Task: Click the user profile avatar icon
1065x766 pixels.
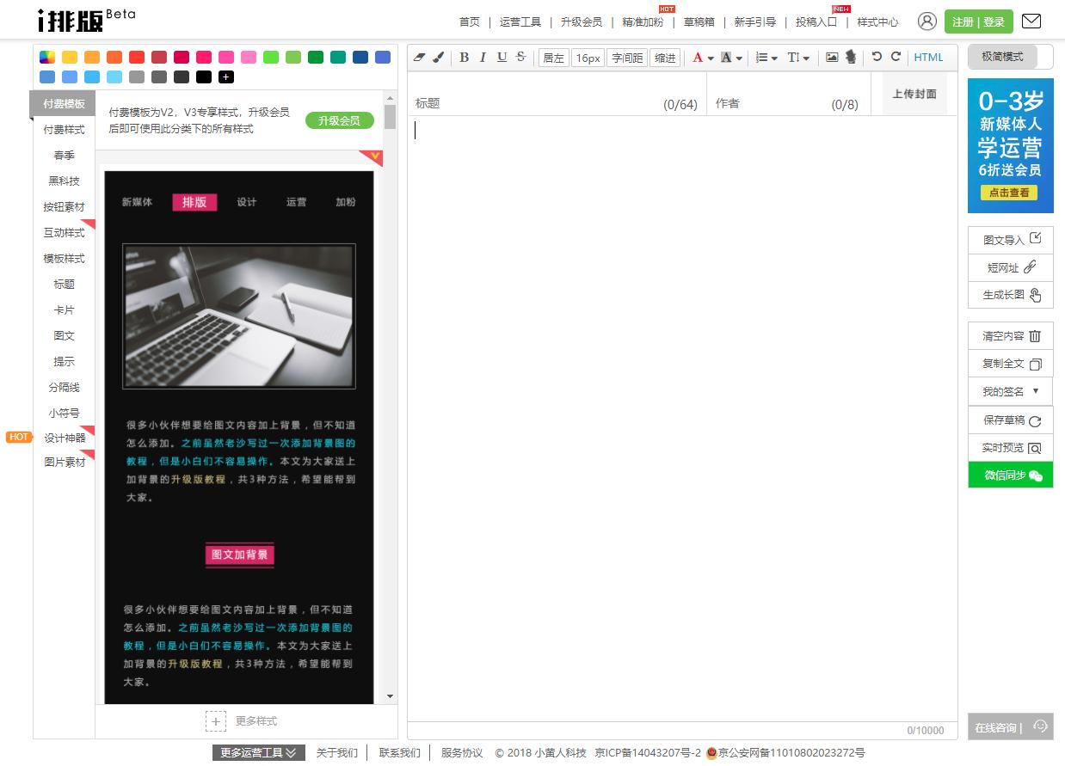Action: point(926,21)
